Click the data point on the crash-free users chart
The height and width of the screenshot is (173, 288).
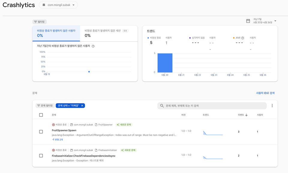(89, 72)
